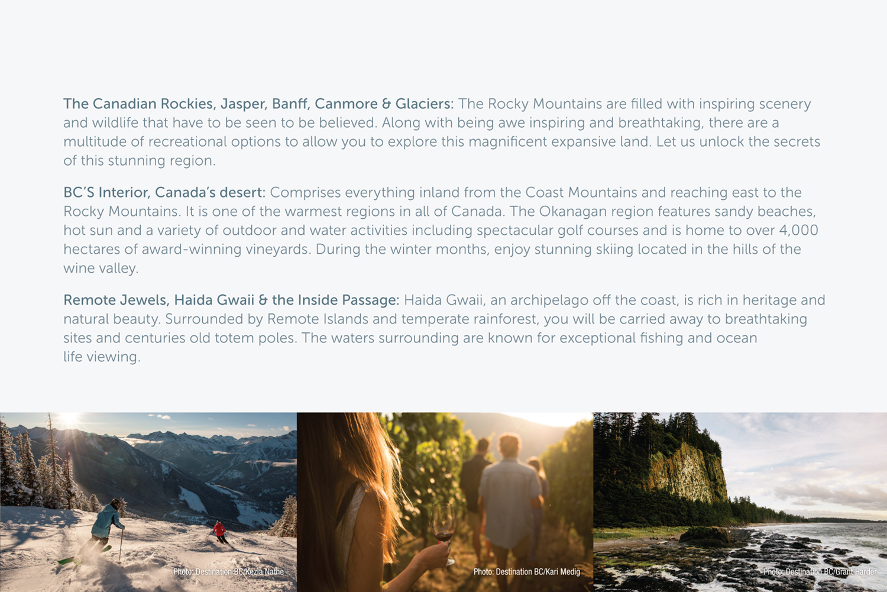Image resolution: width=887 pixels, height=592 pixels.
Task: Click the skiing photo thumbnail
Action: point(148,502)
